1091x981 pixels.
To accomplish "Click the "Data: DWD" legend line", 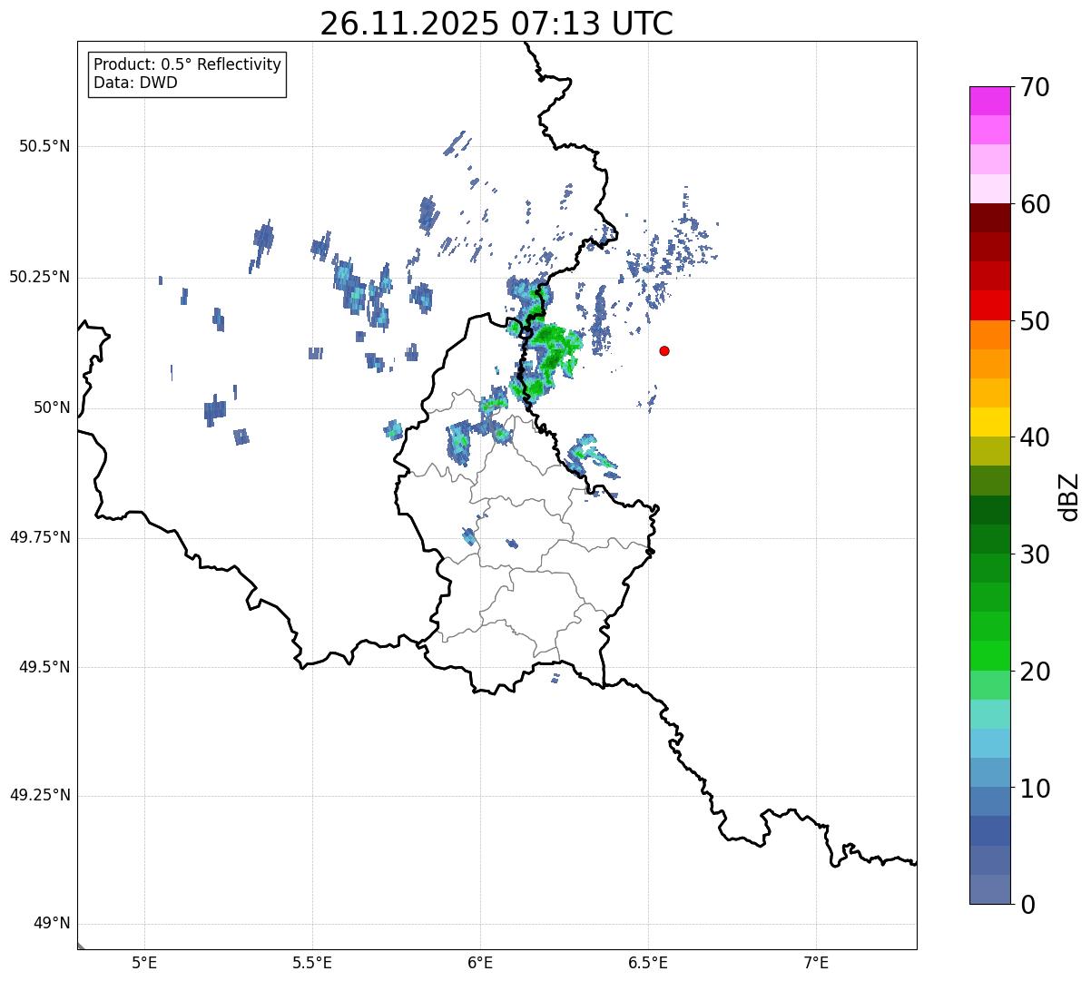I will point(136,83).
